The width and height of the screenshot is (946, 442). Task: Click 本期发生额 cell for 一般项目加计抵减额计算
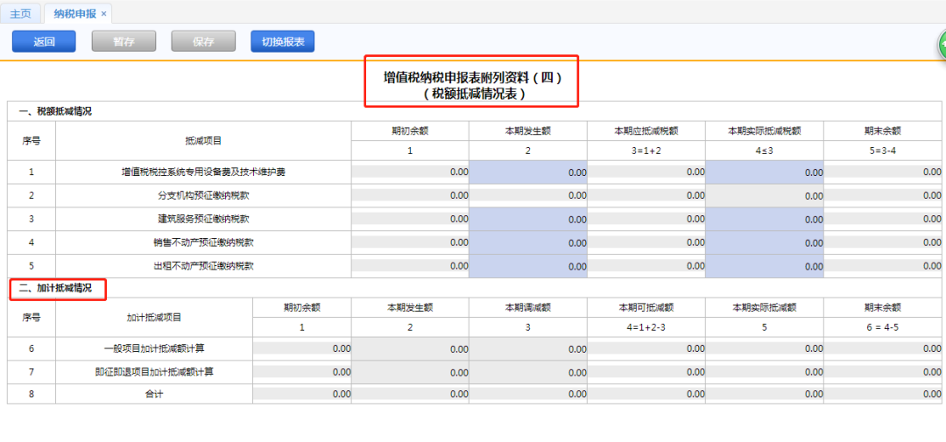[x=410, y=348]
